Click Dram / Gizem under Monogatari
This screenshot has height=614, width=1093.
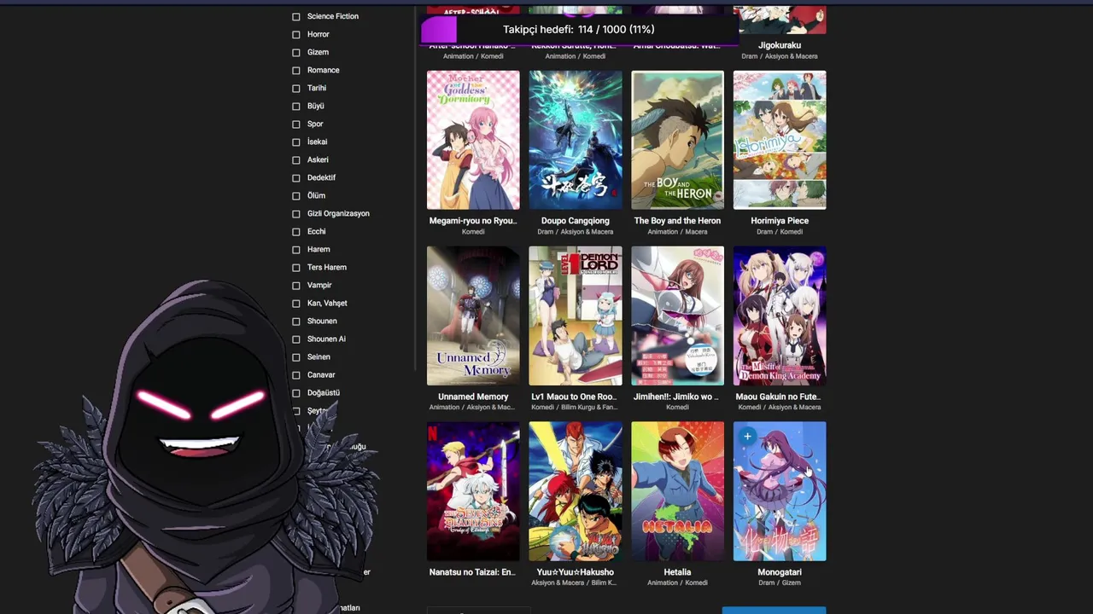click(x=780, y=583)
